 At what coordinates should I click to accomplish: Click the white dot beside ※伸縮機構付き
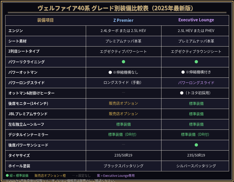click(183, 72)
